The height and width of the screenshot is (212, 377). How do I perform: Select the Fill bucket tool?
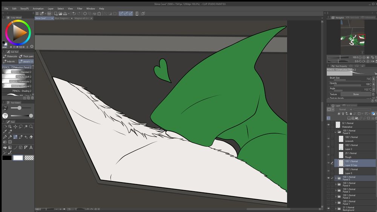pos(5,147)
